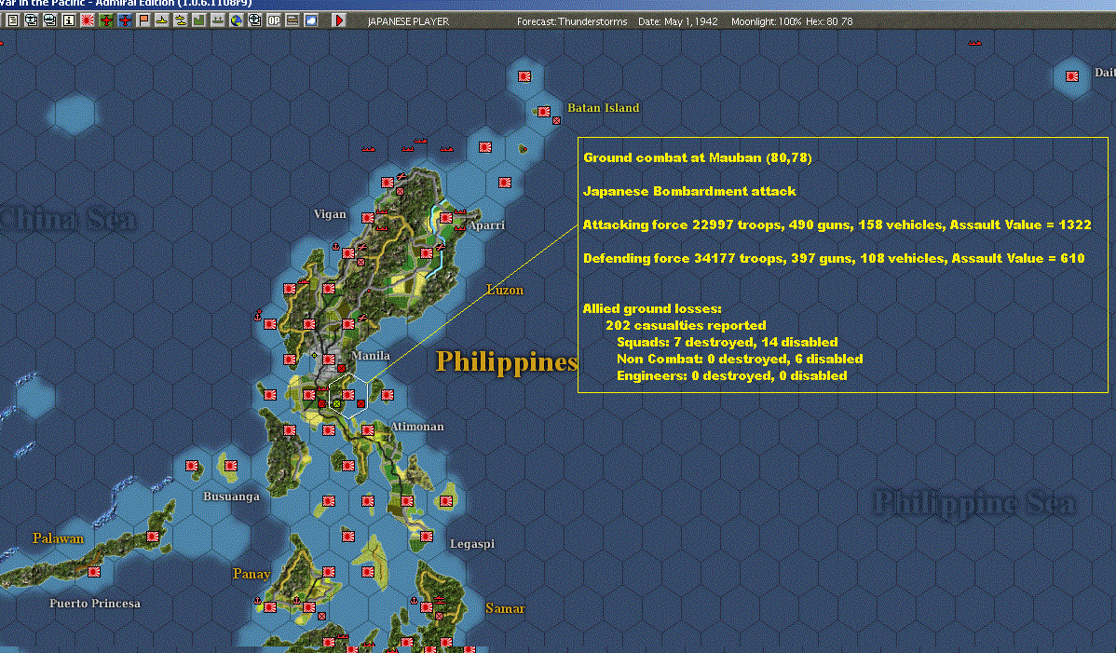Click the crosshair target toolbar icon
The image size is (1116, 653).
point(255,20)
